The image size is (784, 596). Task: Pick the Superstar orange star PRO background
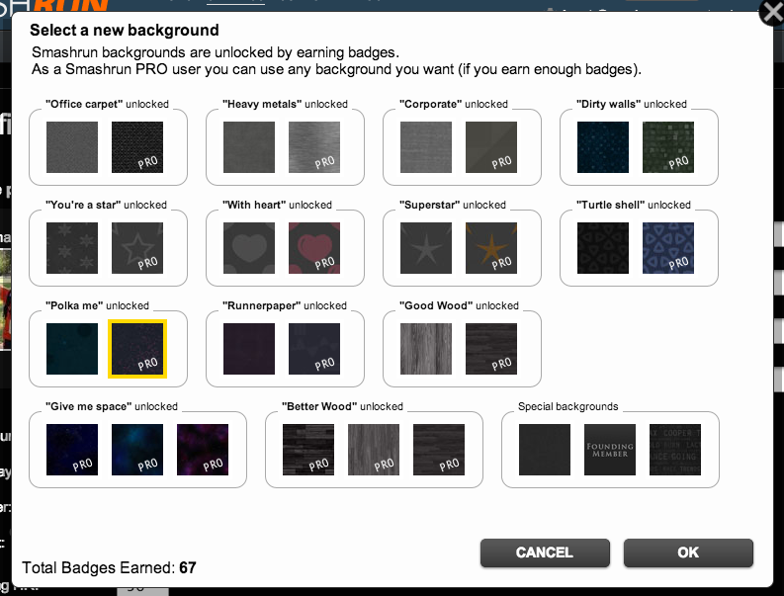coord(491,248)
